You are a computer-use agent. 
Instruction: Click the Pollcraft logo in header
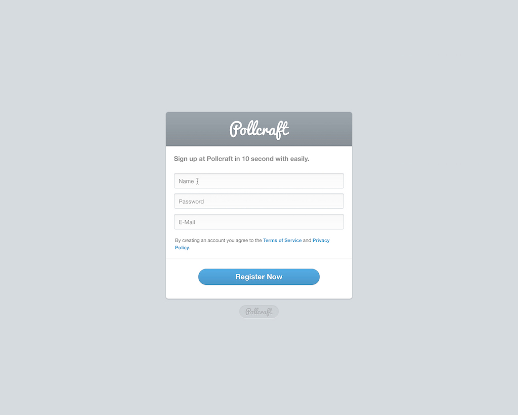(x=259, y=129)
